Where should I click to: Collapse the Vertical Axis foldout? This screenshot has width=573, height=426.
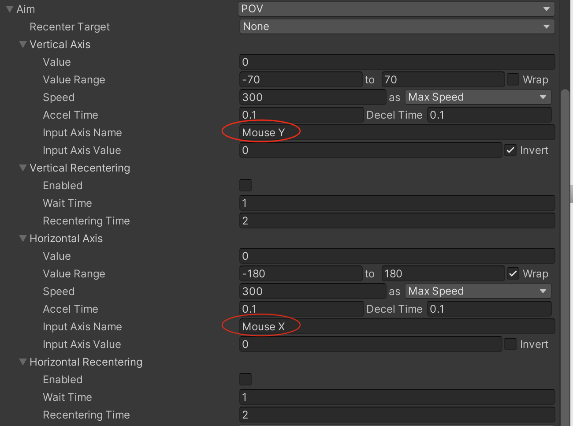point(23,45)
